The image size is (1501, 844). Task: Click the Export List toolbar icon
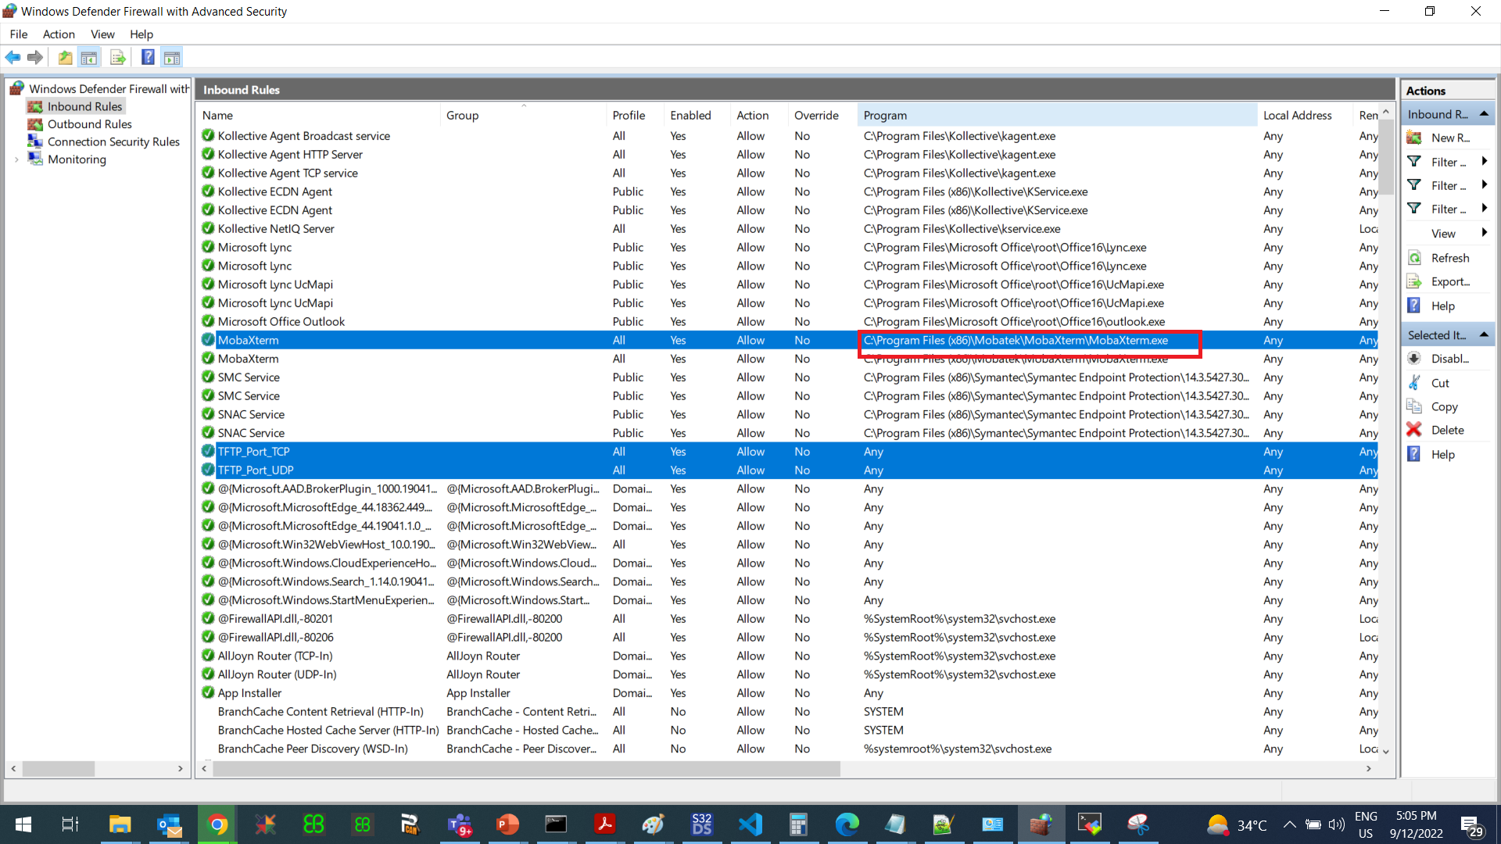coord(118,57)
